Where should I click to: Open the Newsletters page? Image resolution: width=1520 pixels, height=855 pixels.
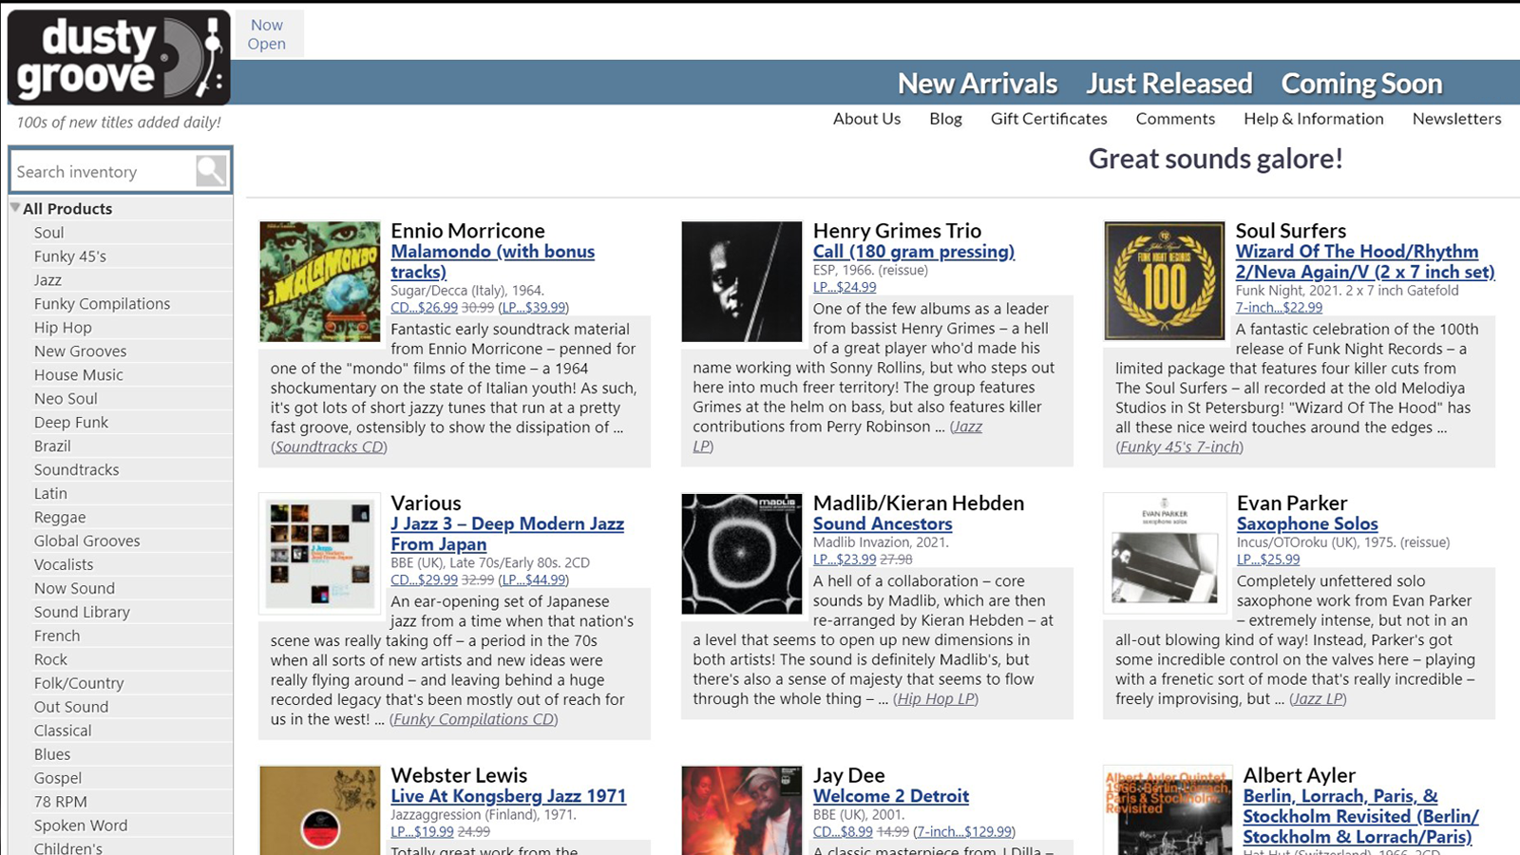tap(1456, 119)
